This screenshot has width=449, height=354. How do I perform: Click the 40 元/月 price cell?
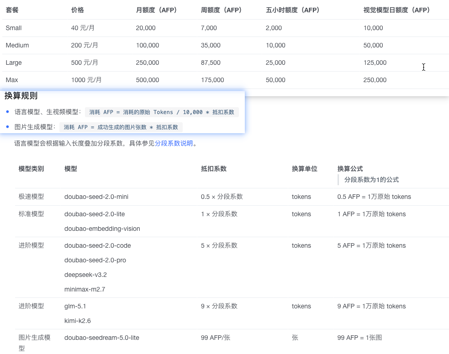click(83, 28)
